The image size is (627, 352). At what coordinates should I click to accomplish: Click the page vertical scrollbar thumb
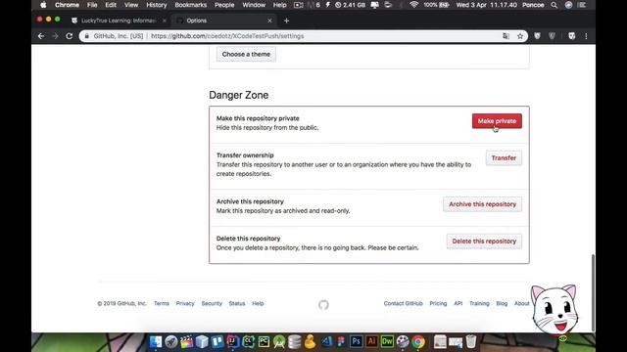pos(593,292)
